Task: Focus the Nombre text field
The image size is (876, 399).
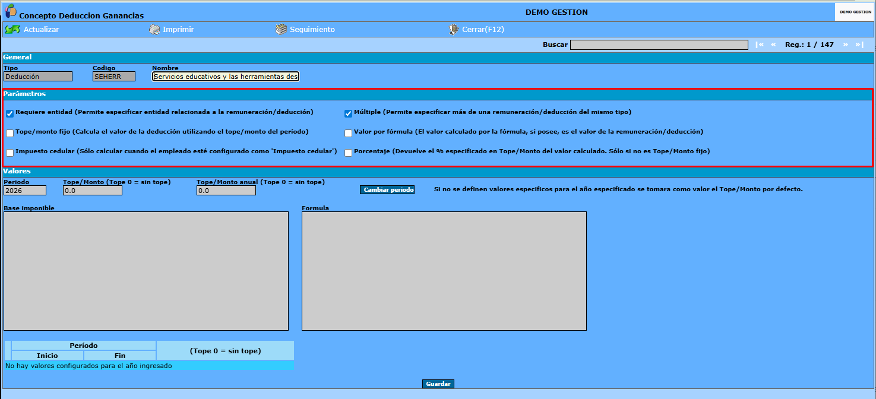Action: pos(226,76)
